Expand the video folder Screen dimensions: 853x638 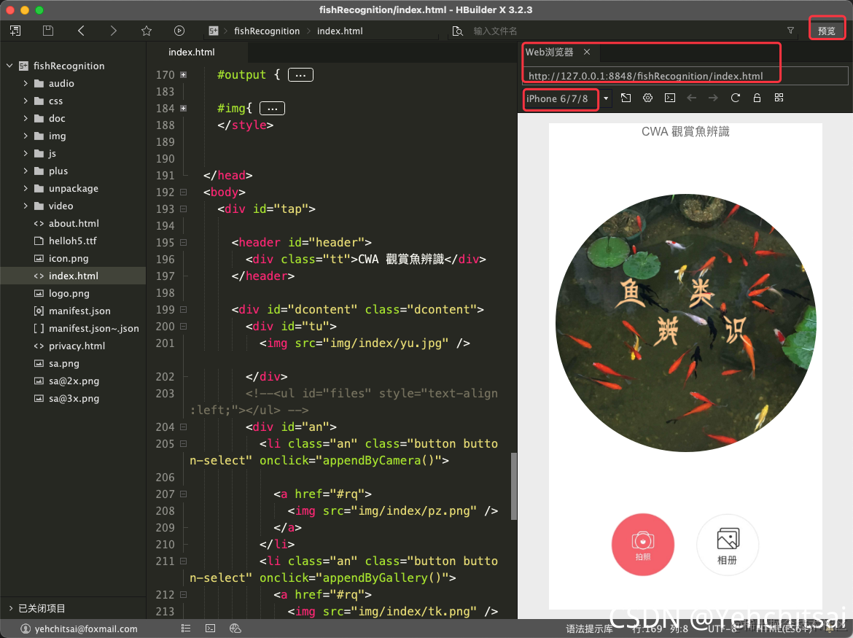point(26,206)
